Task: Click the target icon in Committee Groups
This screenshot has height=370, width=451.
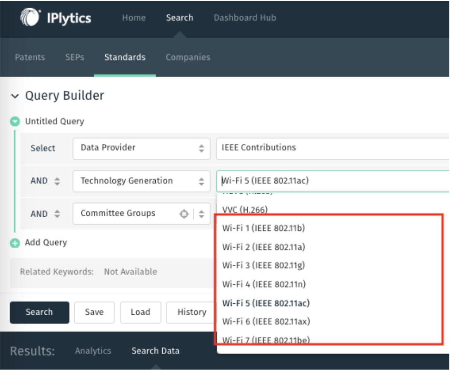Action: pyautogui.click(x=184, y=214)
